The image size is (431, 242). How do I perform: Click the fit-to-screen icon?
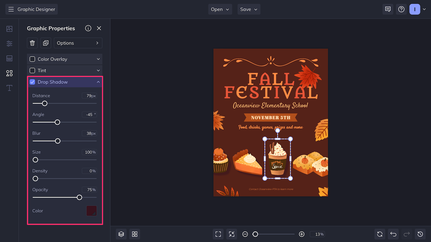click(x=231, y=234)
